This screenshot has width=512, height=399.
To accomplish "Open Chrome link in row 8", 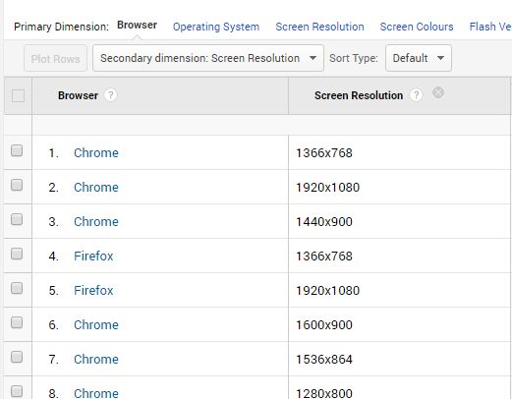I will (96, 393).
